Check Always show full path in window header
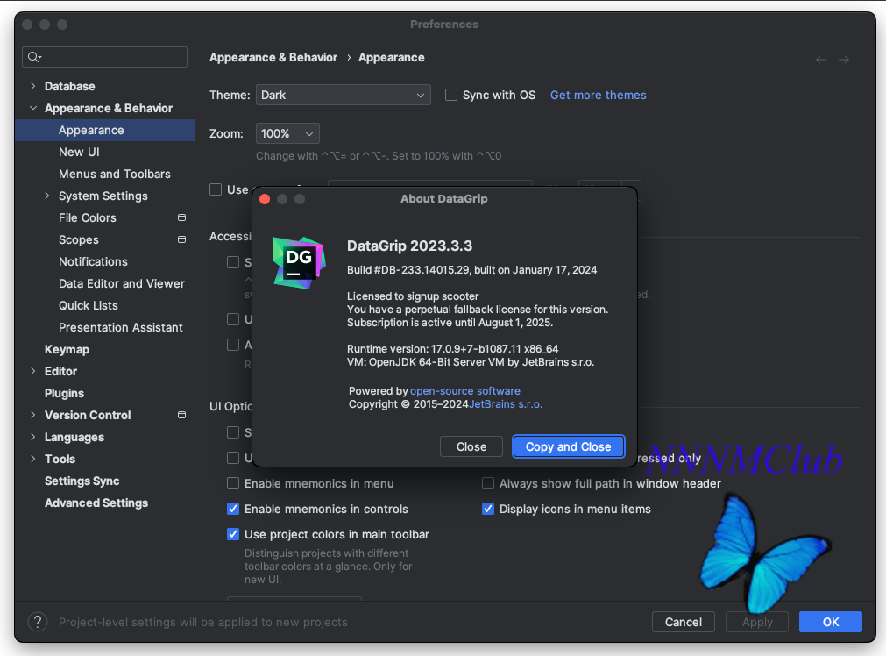886x656 pixels. point(487,483)
